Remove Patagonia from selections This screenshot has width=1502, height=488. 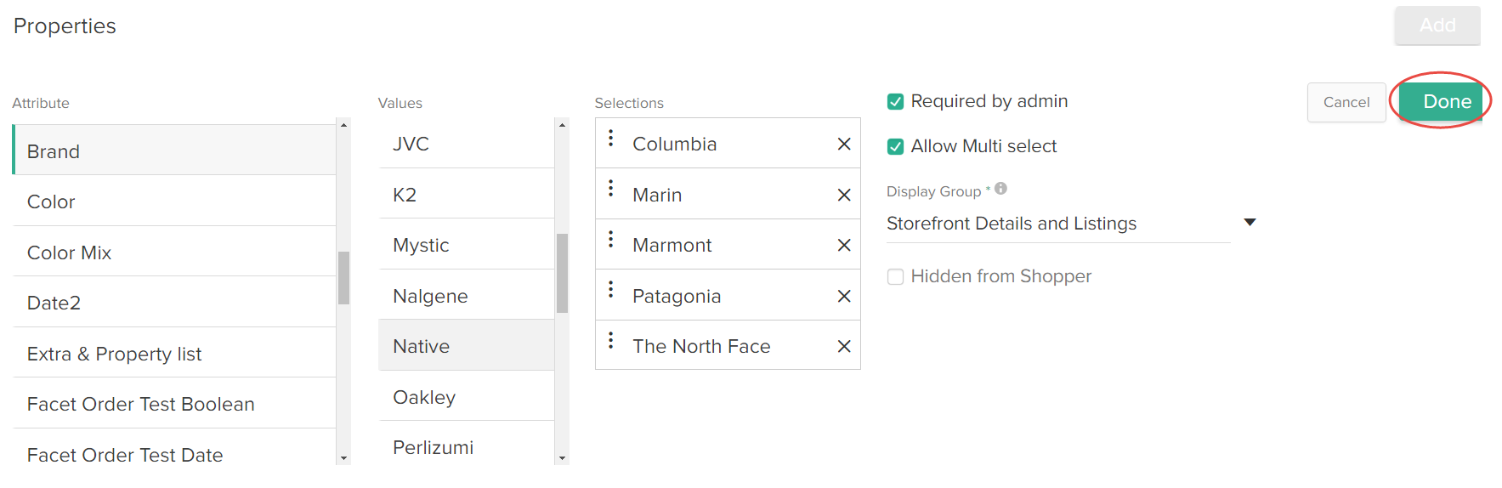843,296
